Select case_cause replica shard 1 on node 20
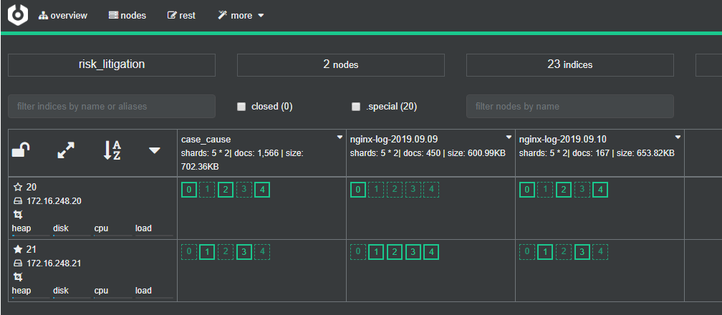 tap(207, 190)
